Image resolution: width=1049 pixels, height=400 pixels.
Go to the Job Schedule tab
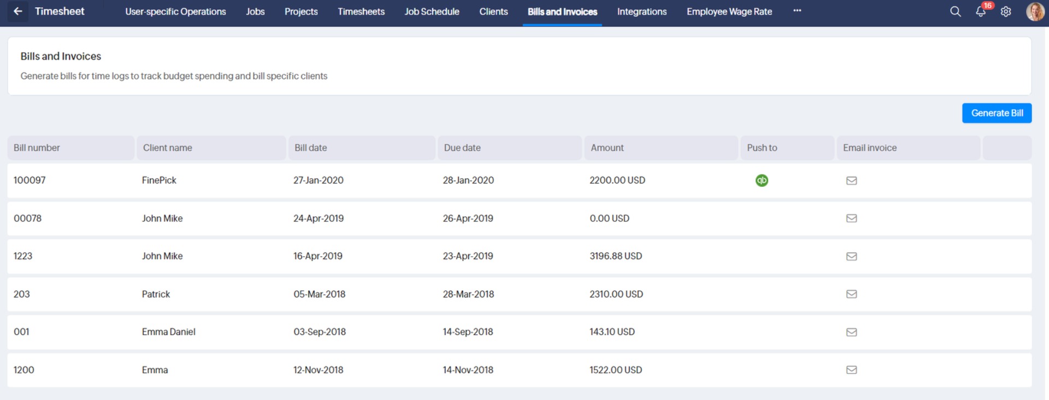432,11
